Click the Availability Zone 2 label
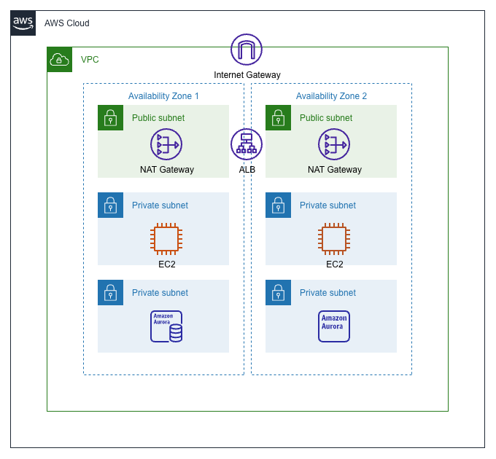Viewport: 496px width, 459px height. click(x=331, y=96)
